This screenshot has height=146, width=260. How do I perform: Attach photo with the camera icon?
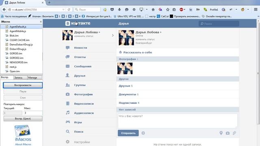(227, 133)
